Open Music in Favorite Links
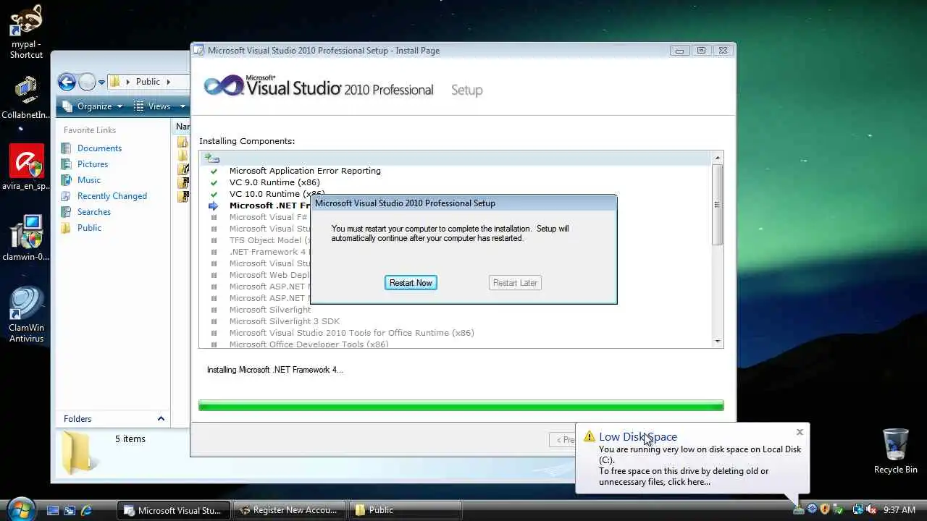Viewport: 927px width, 521px height. (89, 180)
